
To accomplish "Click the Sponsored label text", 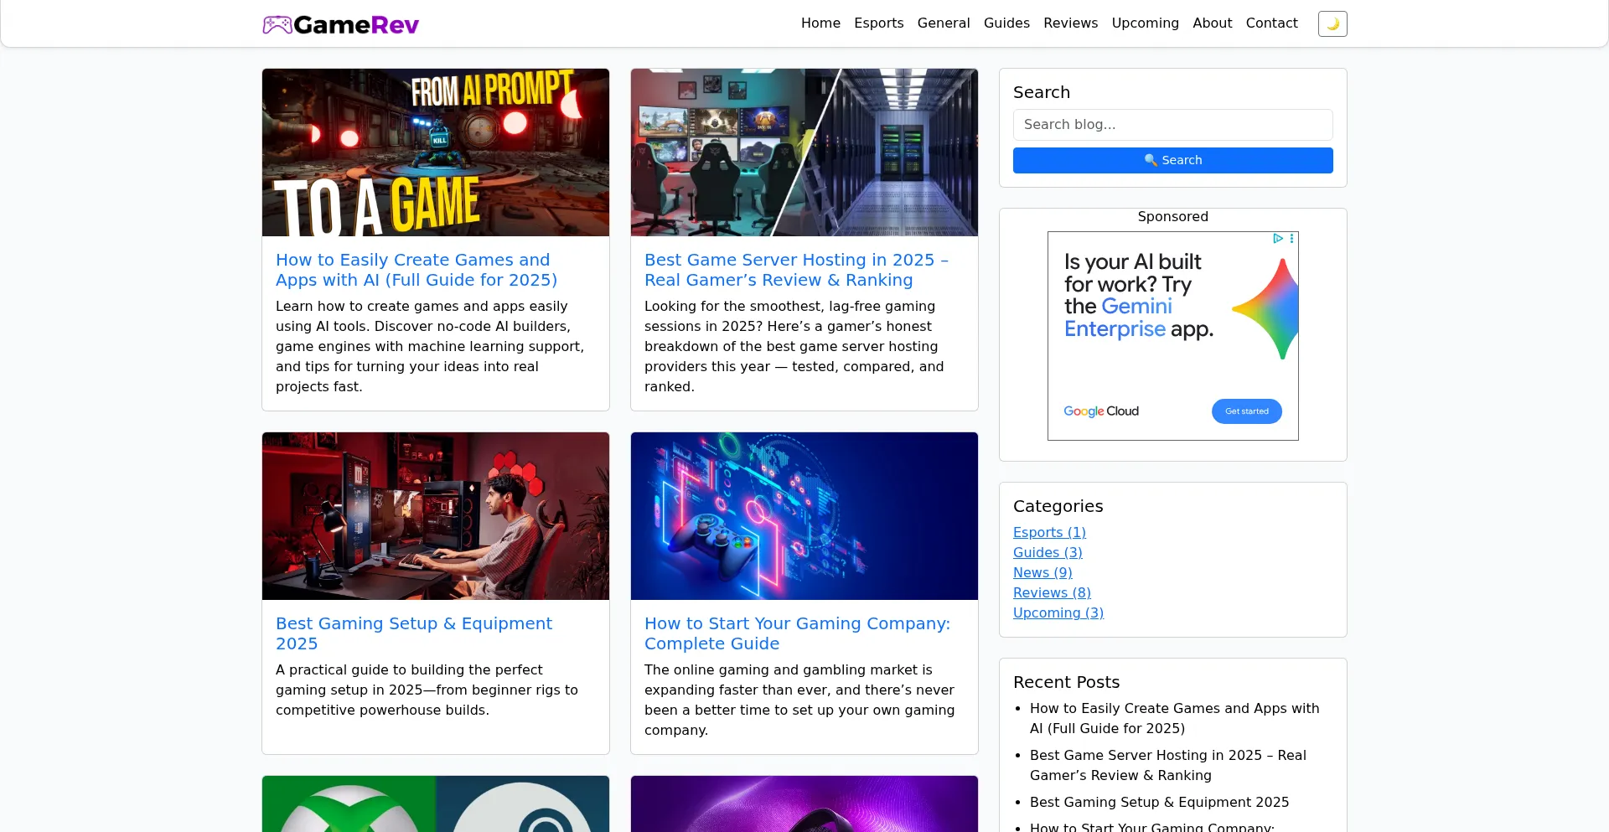I will pyautogui.click(x=1172, y=217).
